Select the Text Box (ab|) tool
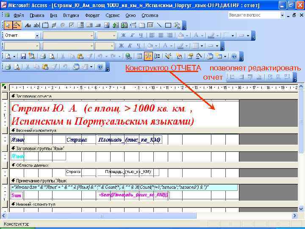Viewport: 305px width, 229px height. tap(36, 25)
